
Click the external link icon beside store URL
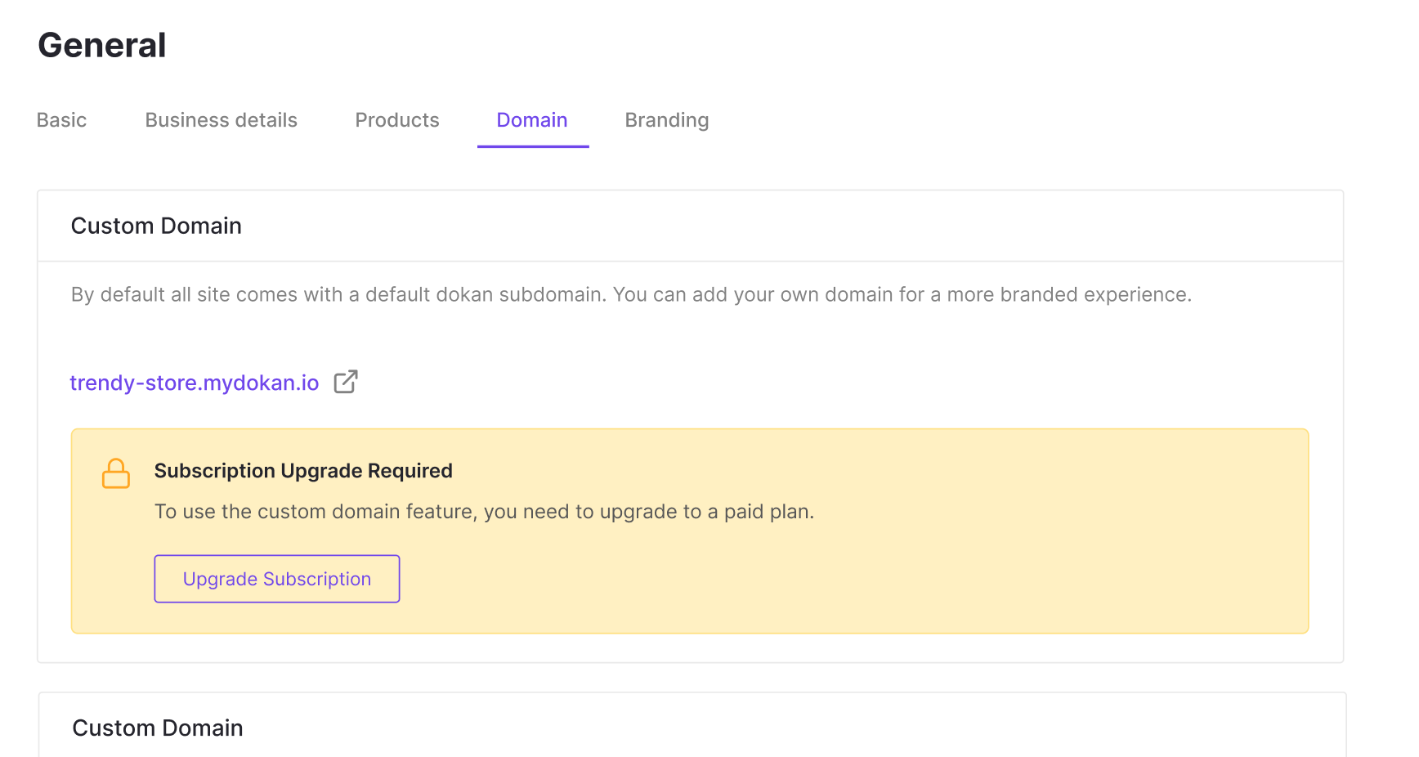(x=346, y=382)
